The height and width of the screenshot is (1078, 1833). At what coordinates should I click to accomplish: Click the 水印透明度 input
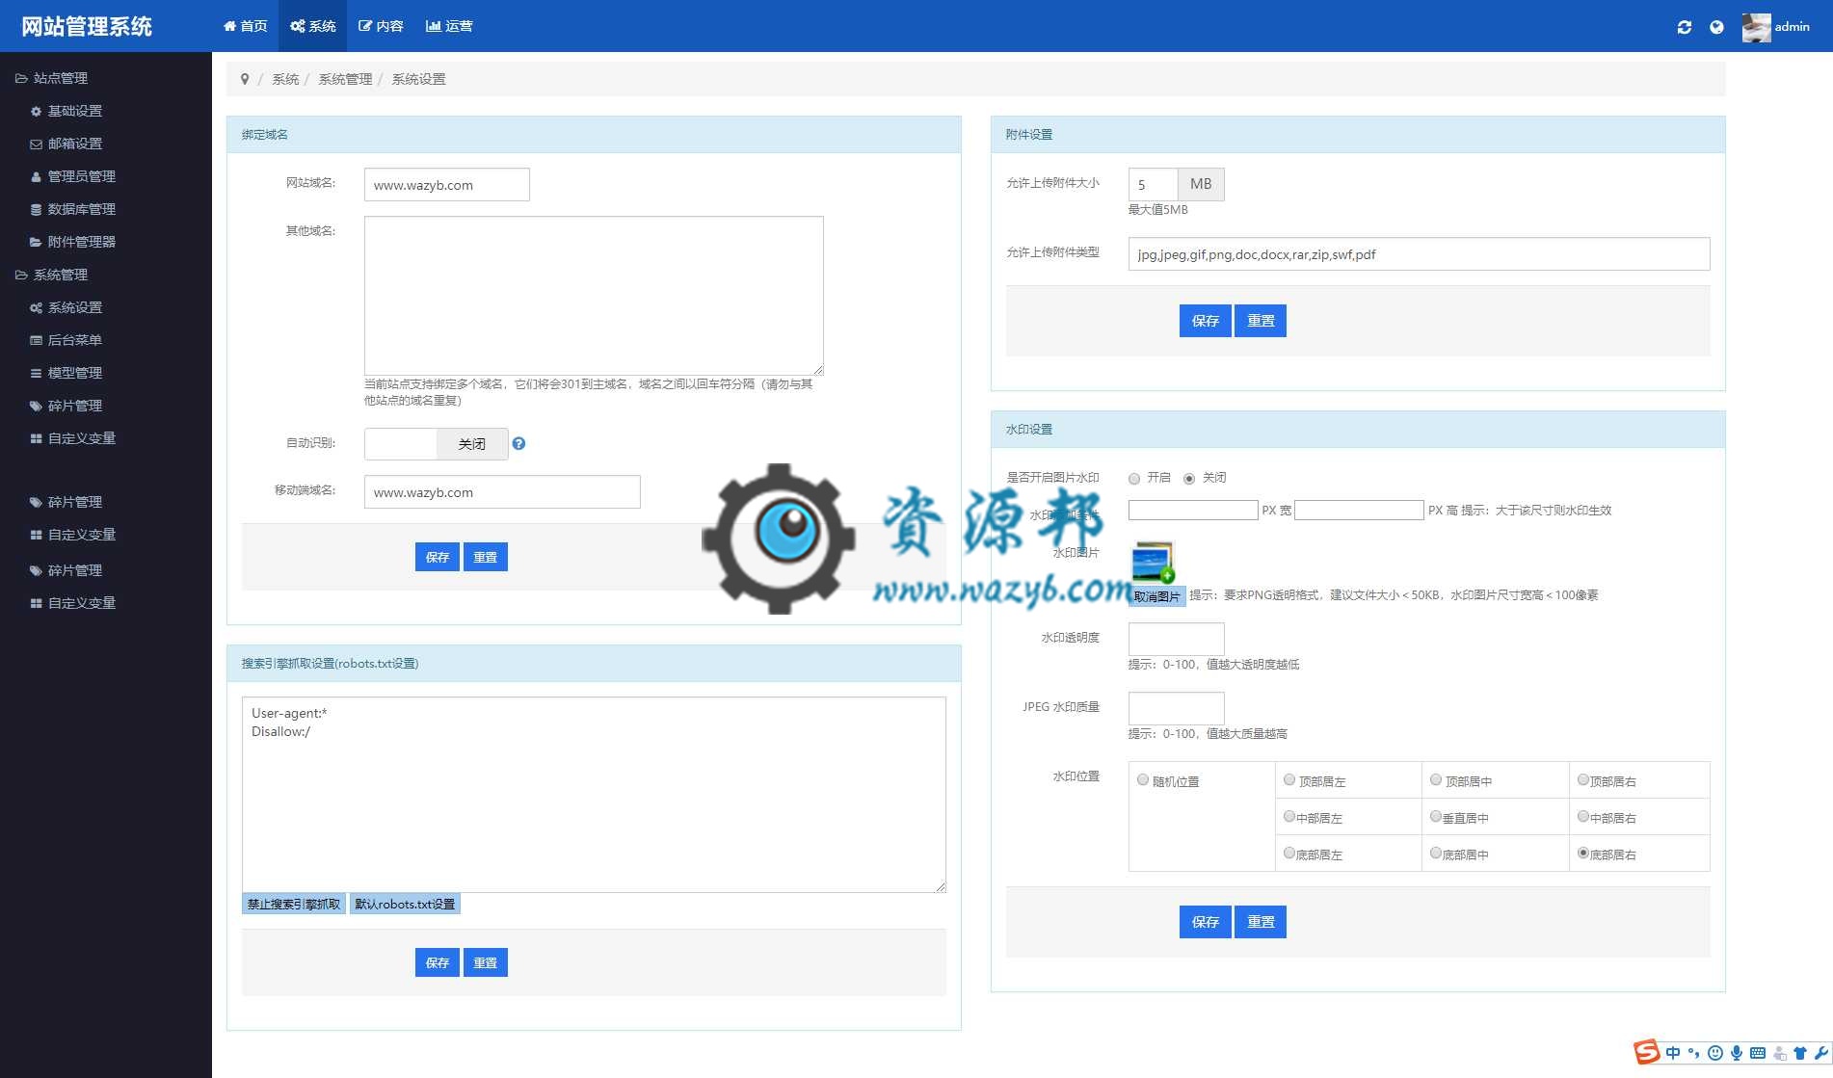1176,639
